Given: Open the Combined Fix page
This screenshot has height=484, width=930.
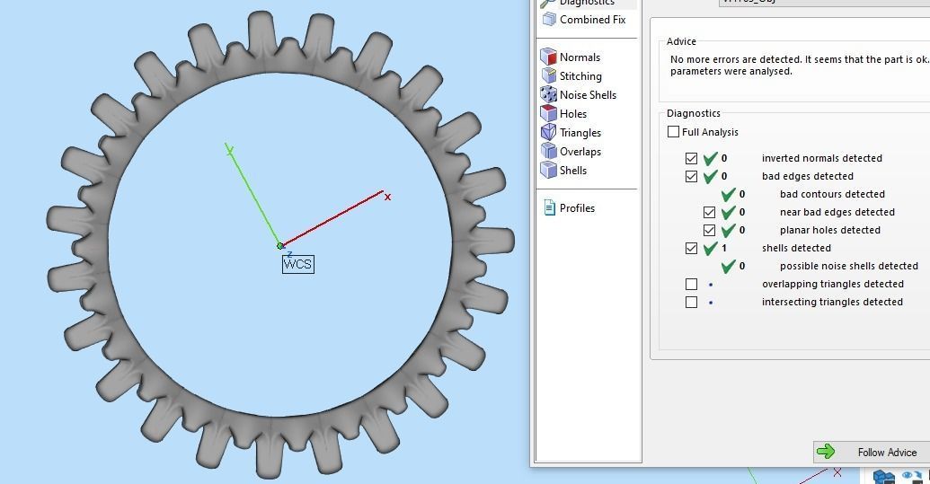Looking at the screenshot, I should coord(584,20).
